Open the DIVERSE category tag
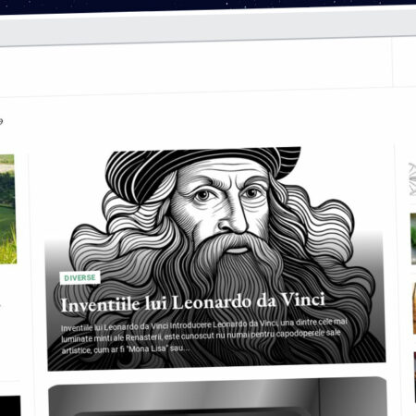Viewport: 416px width, 416px height. [x=80, y=278]
